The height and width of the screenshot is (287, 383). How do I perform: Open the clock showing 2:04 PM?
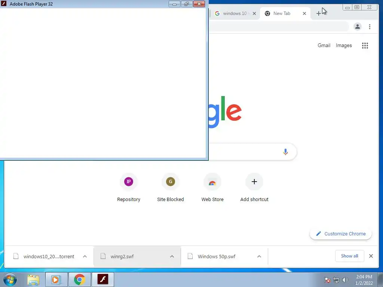coord(364,280)
